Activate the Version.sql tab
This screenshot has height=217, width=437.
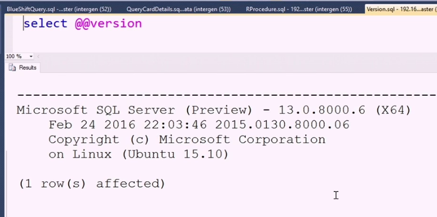399,9
